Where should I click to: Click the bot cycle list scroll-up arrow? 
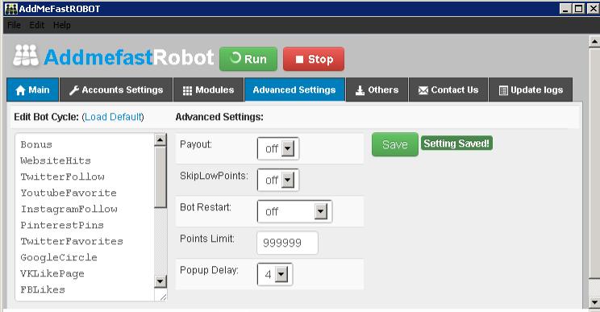point(160,139)
